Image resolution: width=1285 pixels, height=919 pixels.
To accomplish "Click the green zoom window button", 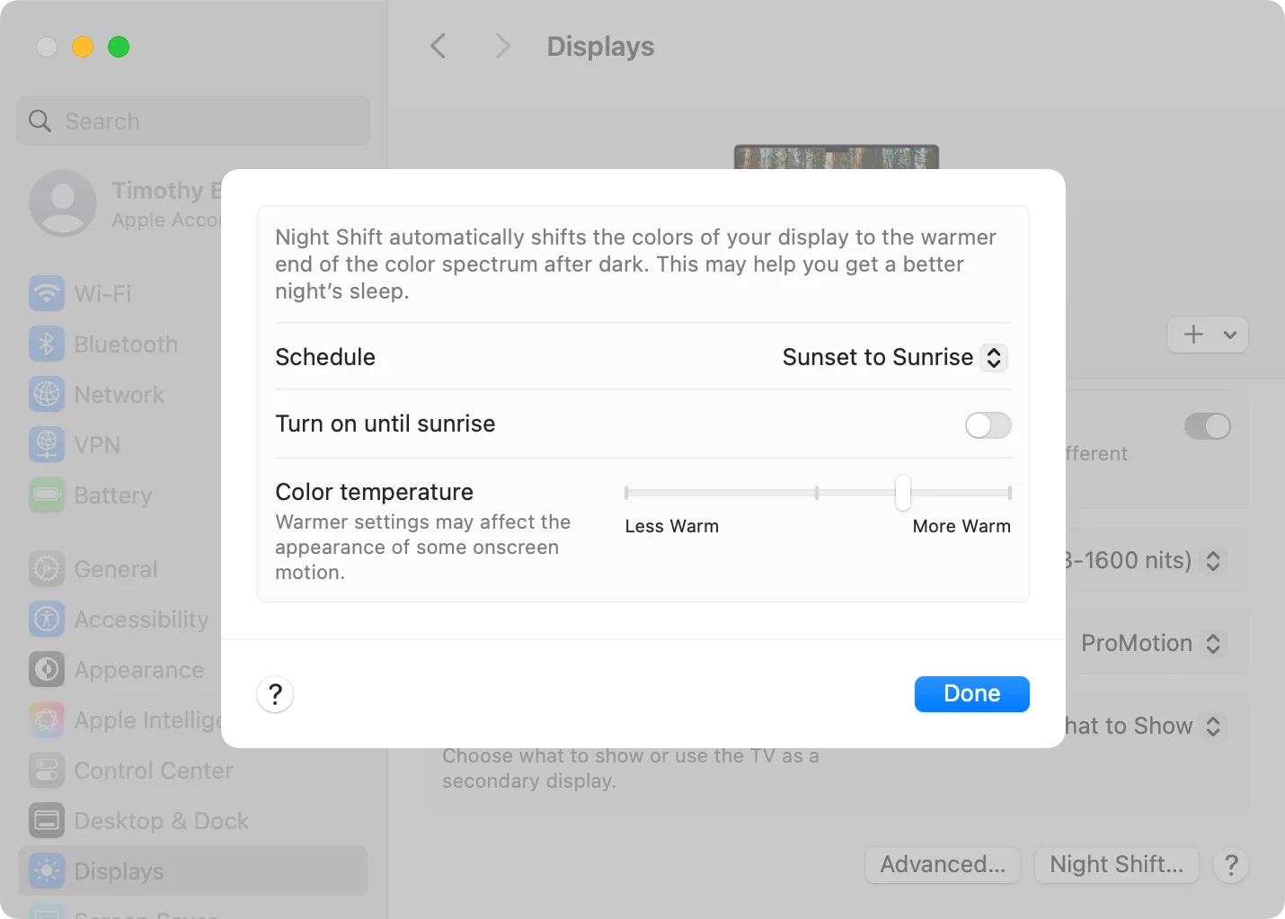I will (x=119, y=47).
